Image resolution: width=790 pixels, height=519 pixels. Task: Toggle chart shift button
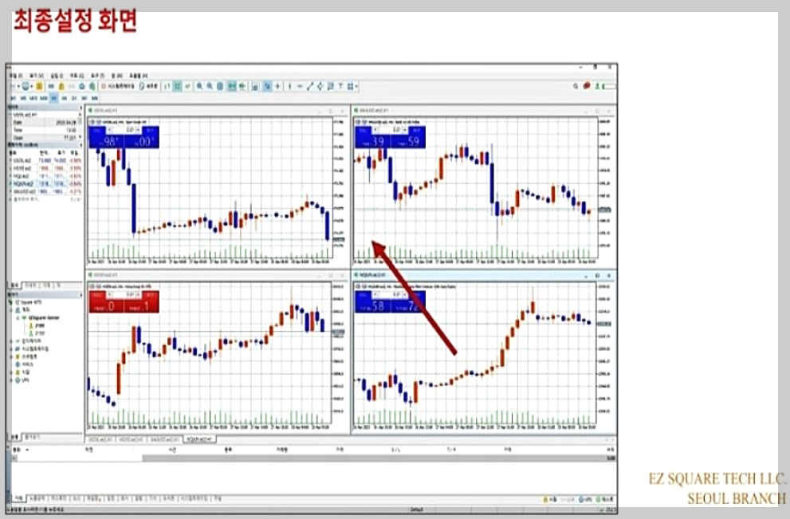(x=242, y=86)
